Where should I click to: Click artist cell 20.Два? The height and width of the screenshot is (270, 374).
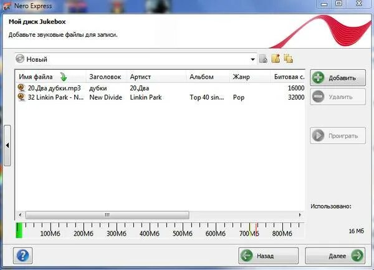coord(140,89)
